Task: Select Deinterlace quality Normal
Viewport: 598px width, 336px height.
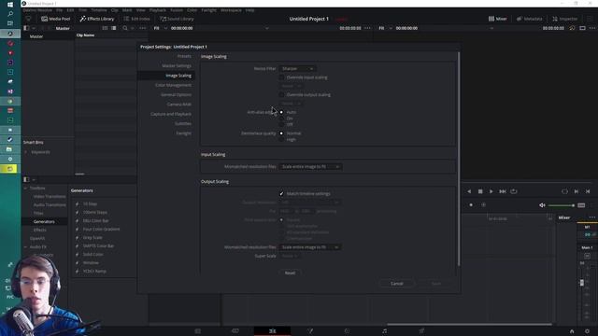Action: [x=281, y=133]
